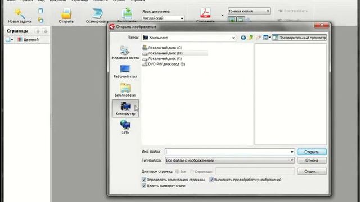
Task: Click the move page up arrow in Страницы panel
Action: (38, 31)
